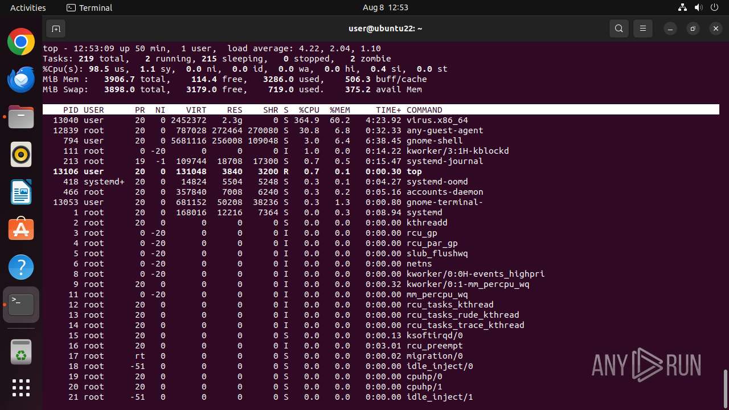This screenshot has width=729, height=410.
Task: Click the rcu_preempt command
Action: click(435, 346)
